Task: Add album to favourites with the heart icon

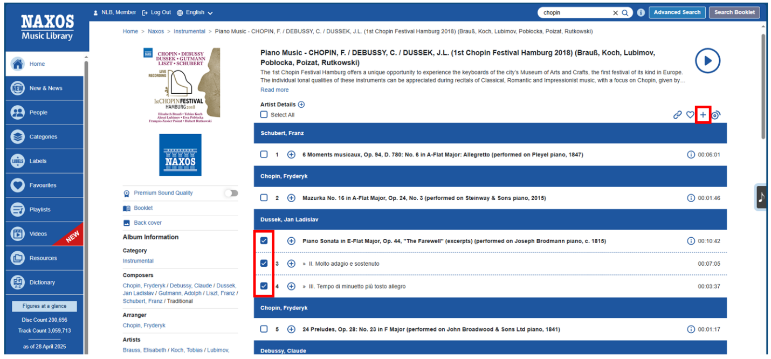Action: (690, 115)
